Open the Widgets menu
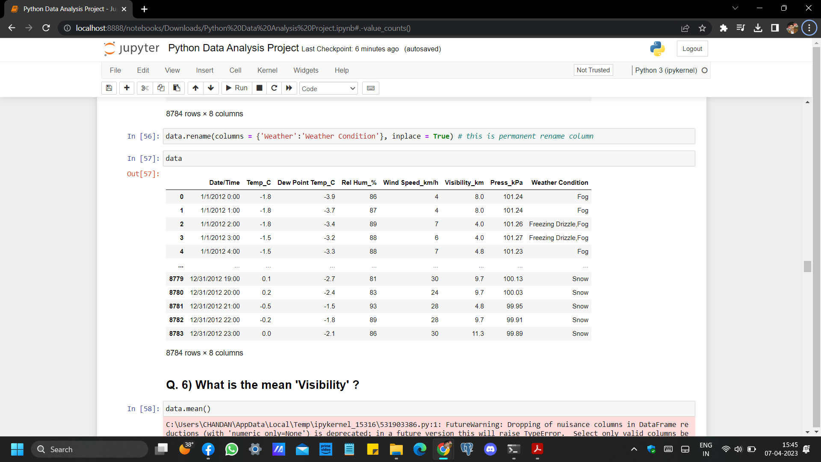821x462 pixels. coord(306,70)
